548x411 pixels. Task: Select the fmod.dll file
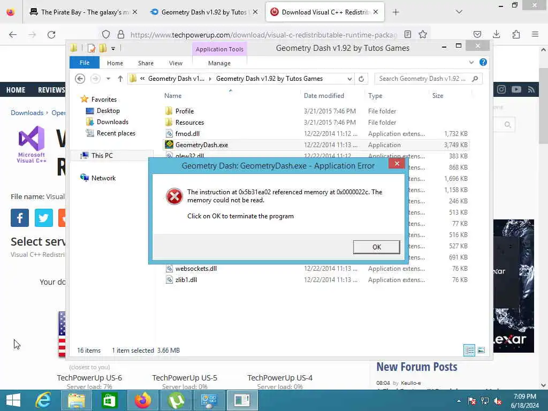click(187, 133)
